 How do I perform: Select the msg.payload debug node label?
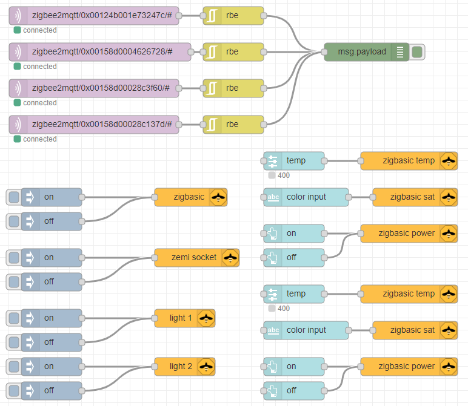(362, 52)
